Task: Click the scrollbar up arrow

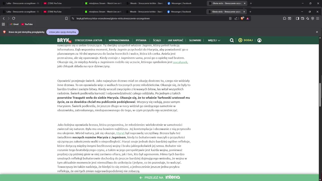Action: click(x=320, y=38)
